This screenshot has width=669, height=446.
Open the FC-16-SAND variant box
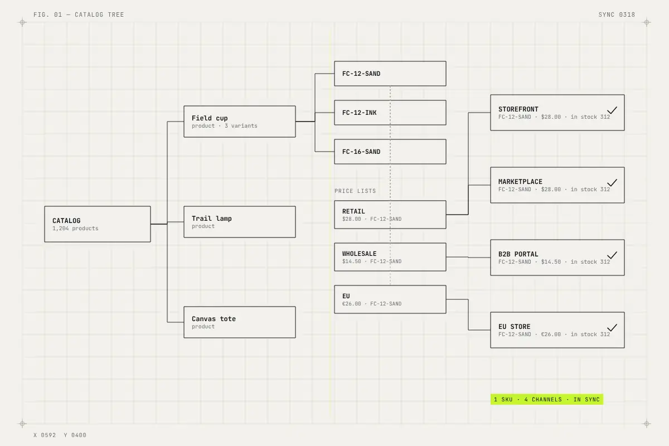390,152
